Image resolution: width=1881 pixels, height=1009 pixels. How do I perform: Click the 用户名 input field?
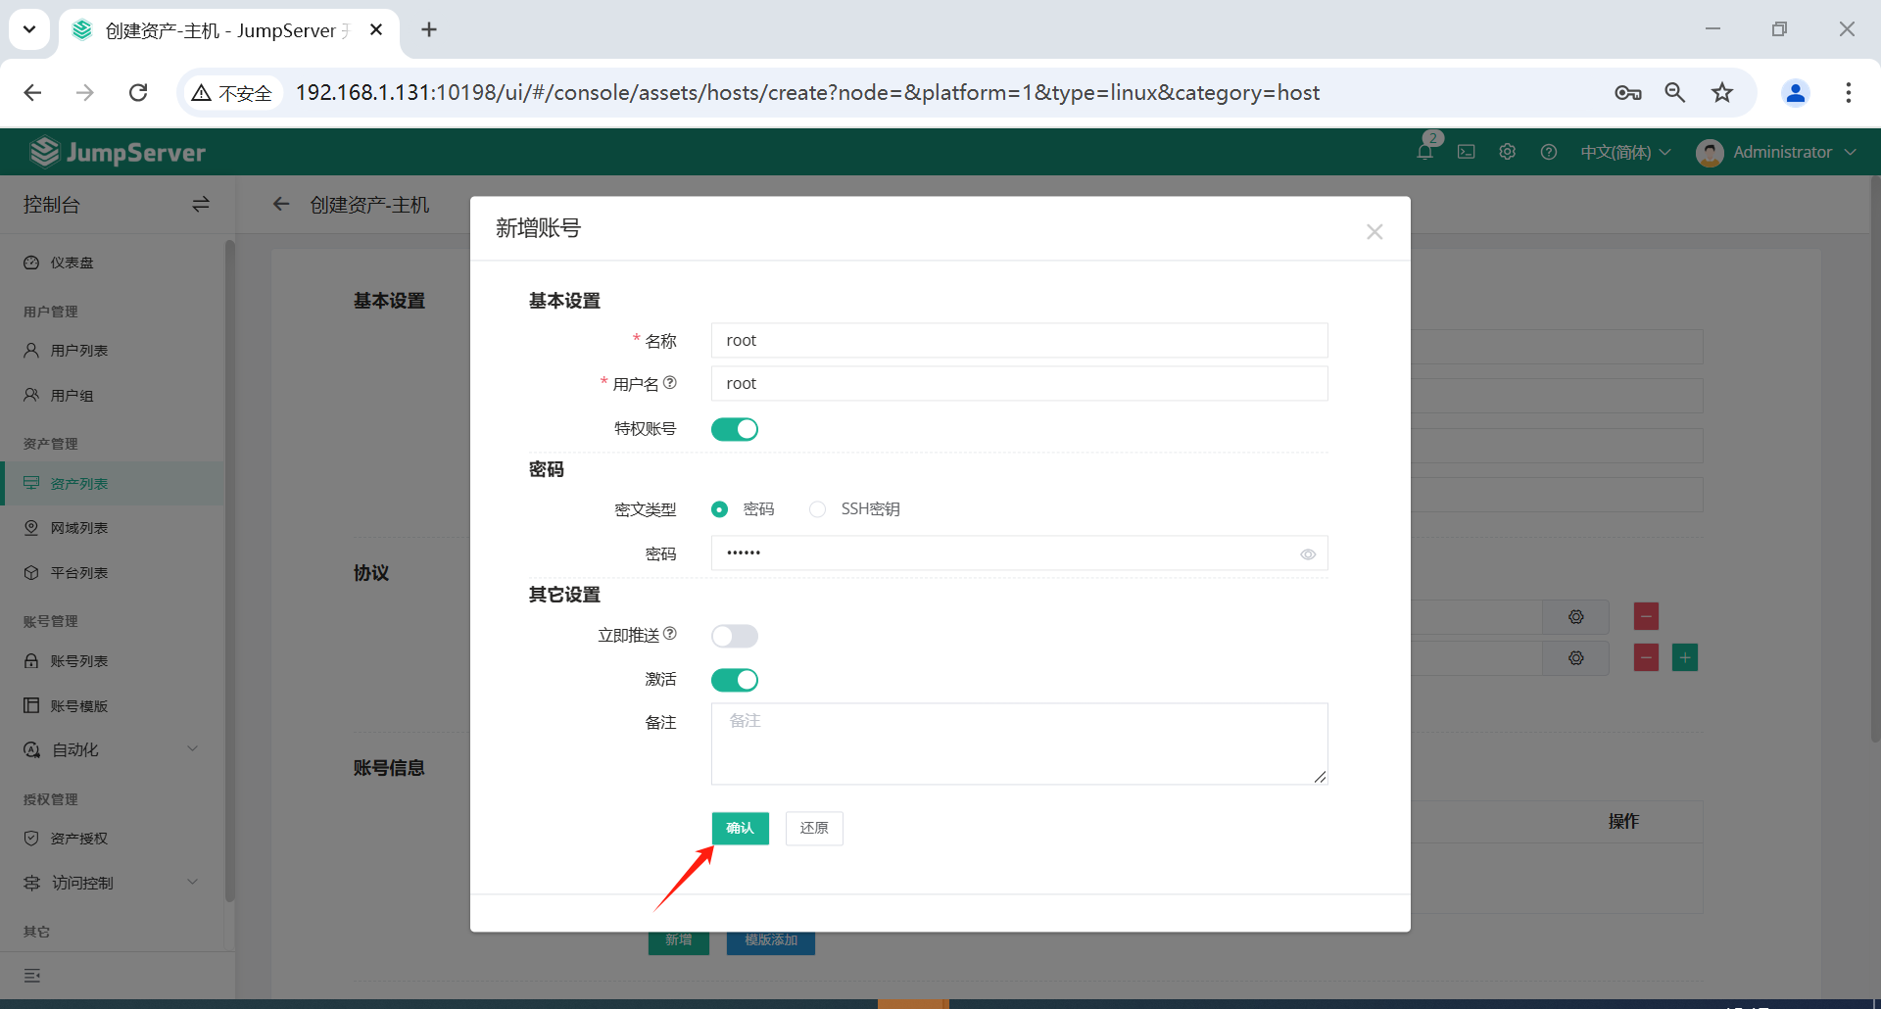1019,384
